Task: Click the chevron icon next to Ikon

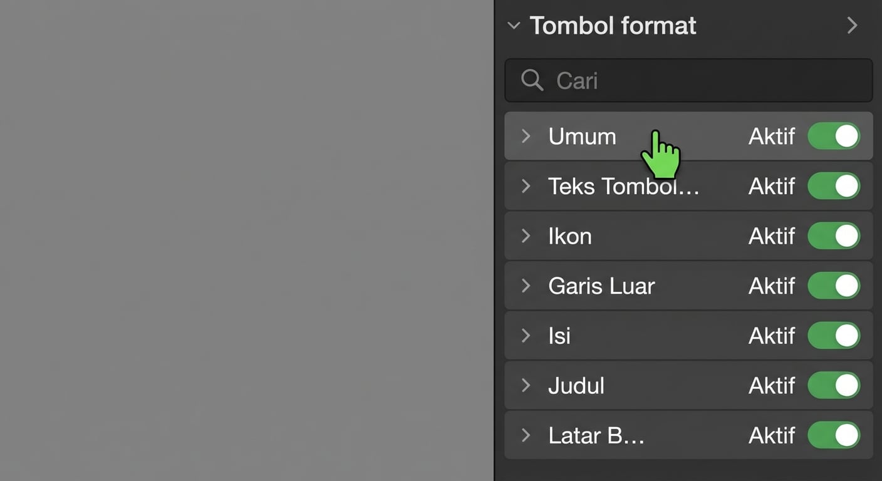Action: [525, 236]
